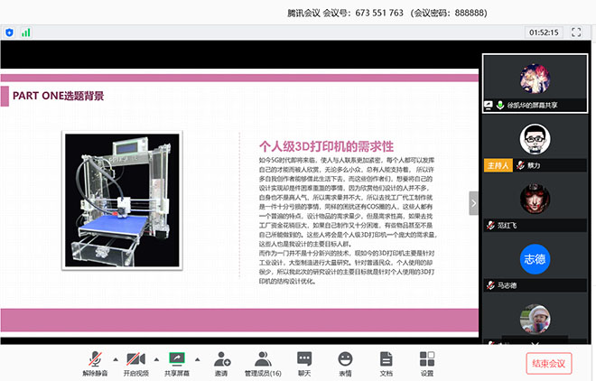Open the Share Screen option
The height and width of the screenshot is (381, 596).
[x=176, y=358]
